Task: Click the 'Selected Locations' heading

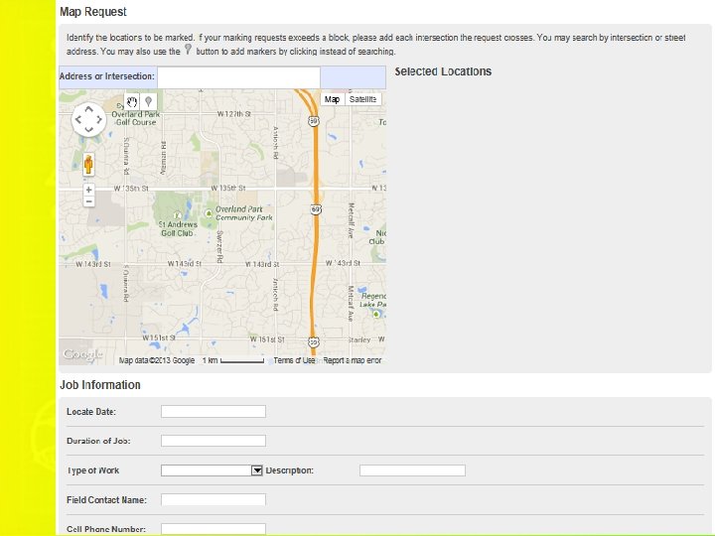Action: pos(443,71)
